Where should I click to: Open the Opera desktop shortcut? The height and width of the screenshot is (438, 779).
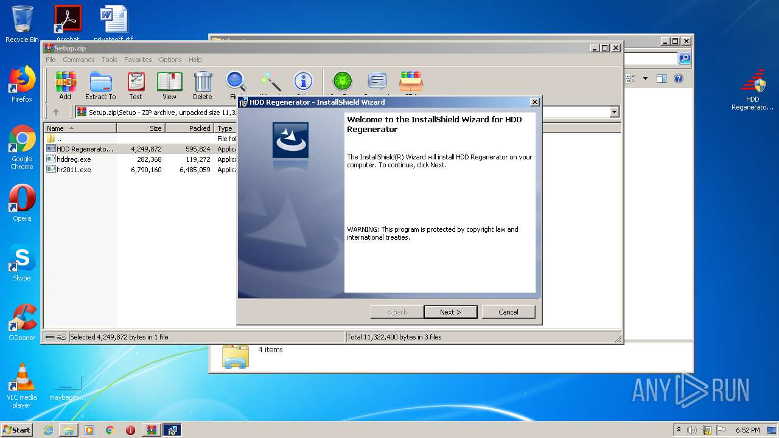point(22,203)
